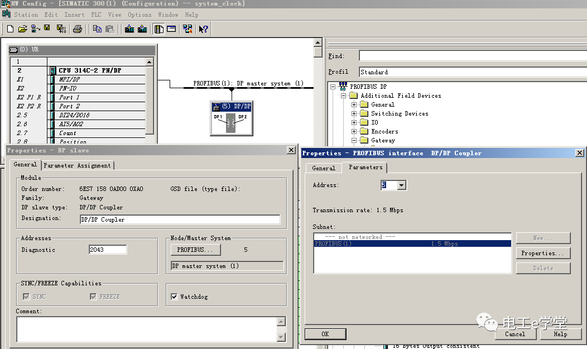Click the Comment text area

point(147,329)
